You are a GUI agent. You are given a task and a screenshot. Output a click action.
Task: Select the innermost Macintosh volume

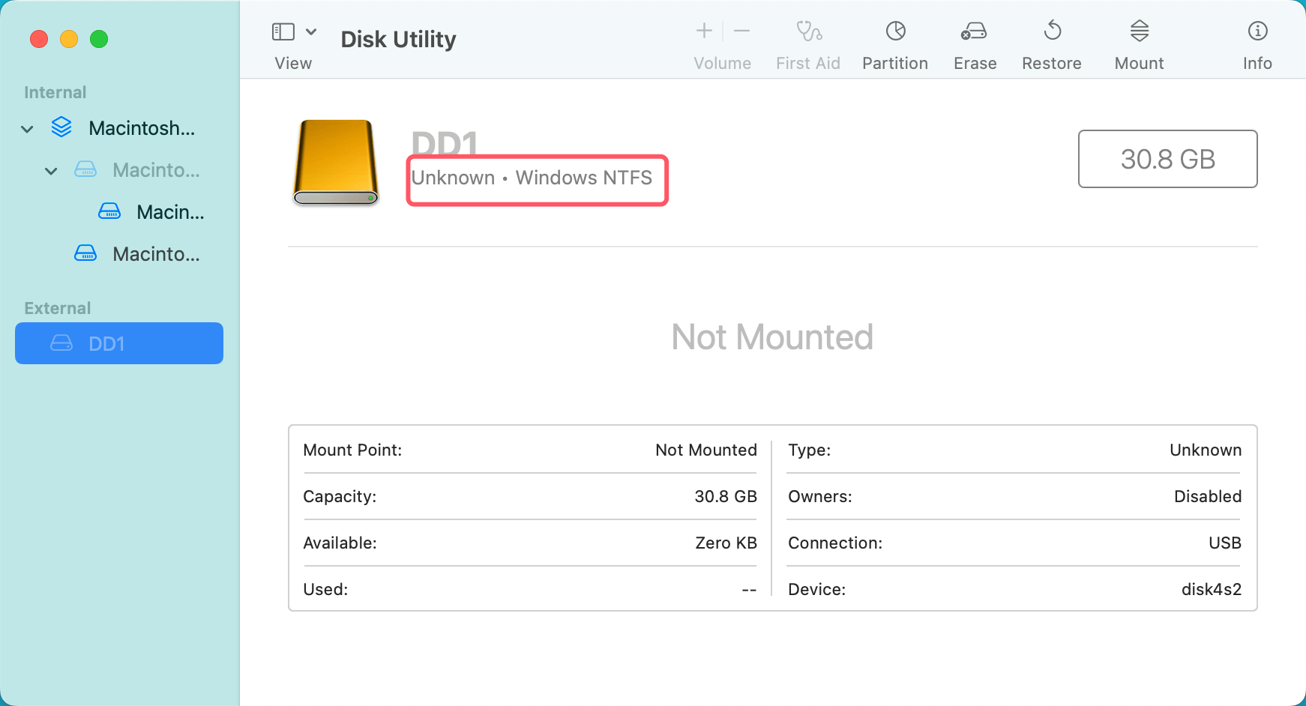click(x=169, y=212)
